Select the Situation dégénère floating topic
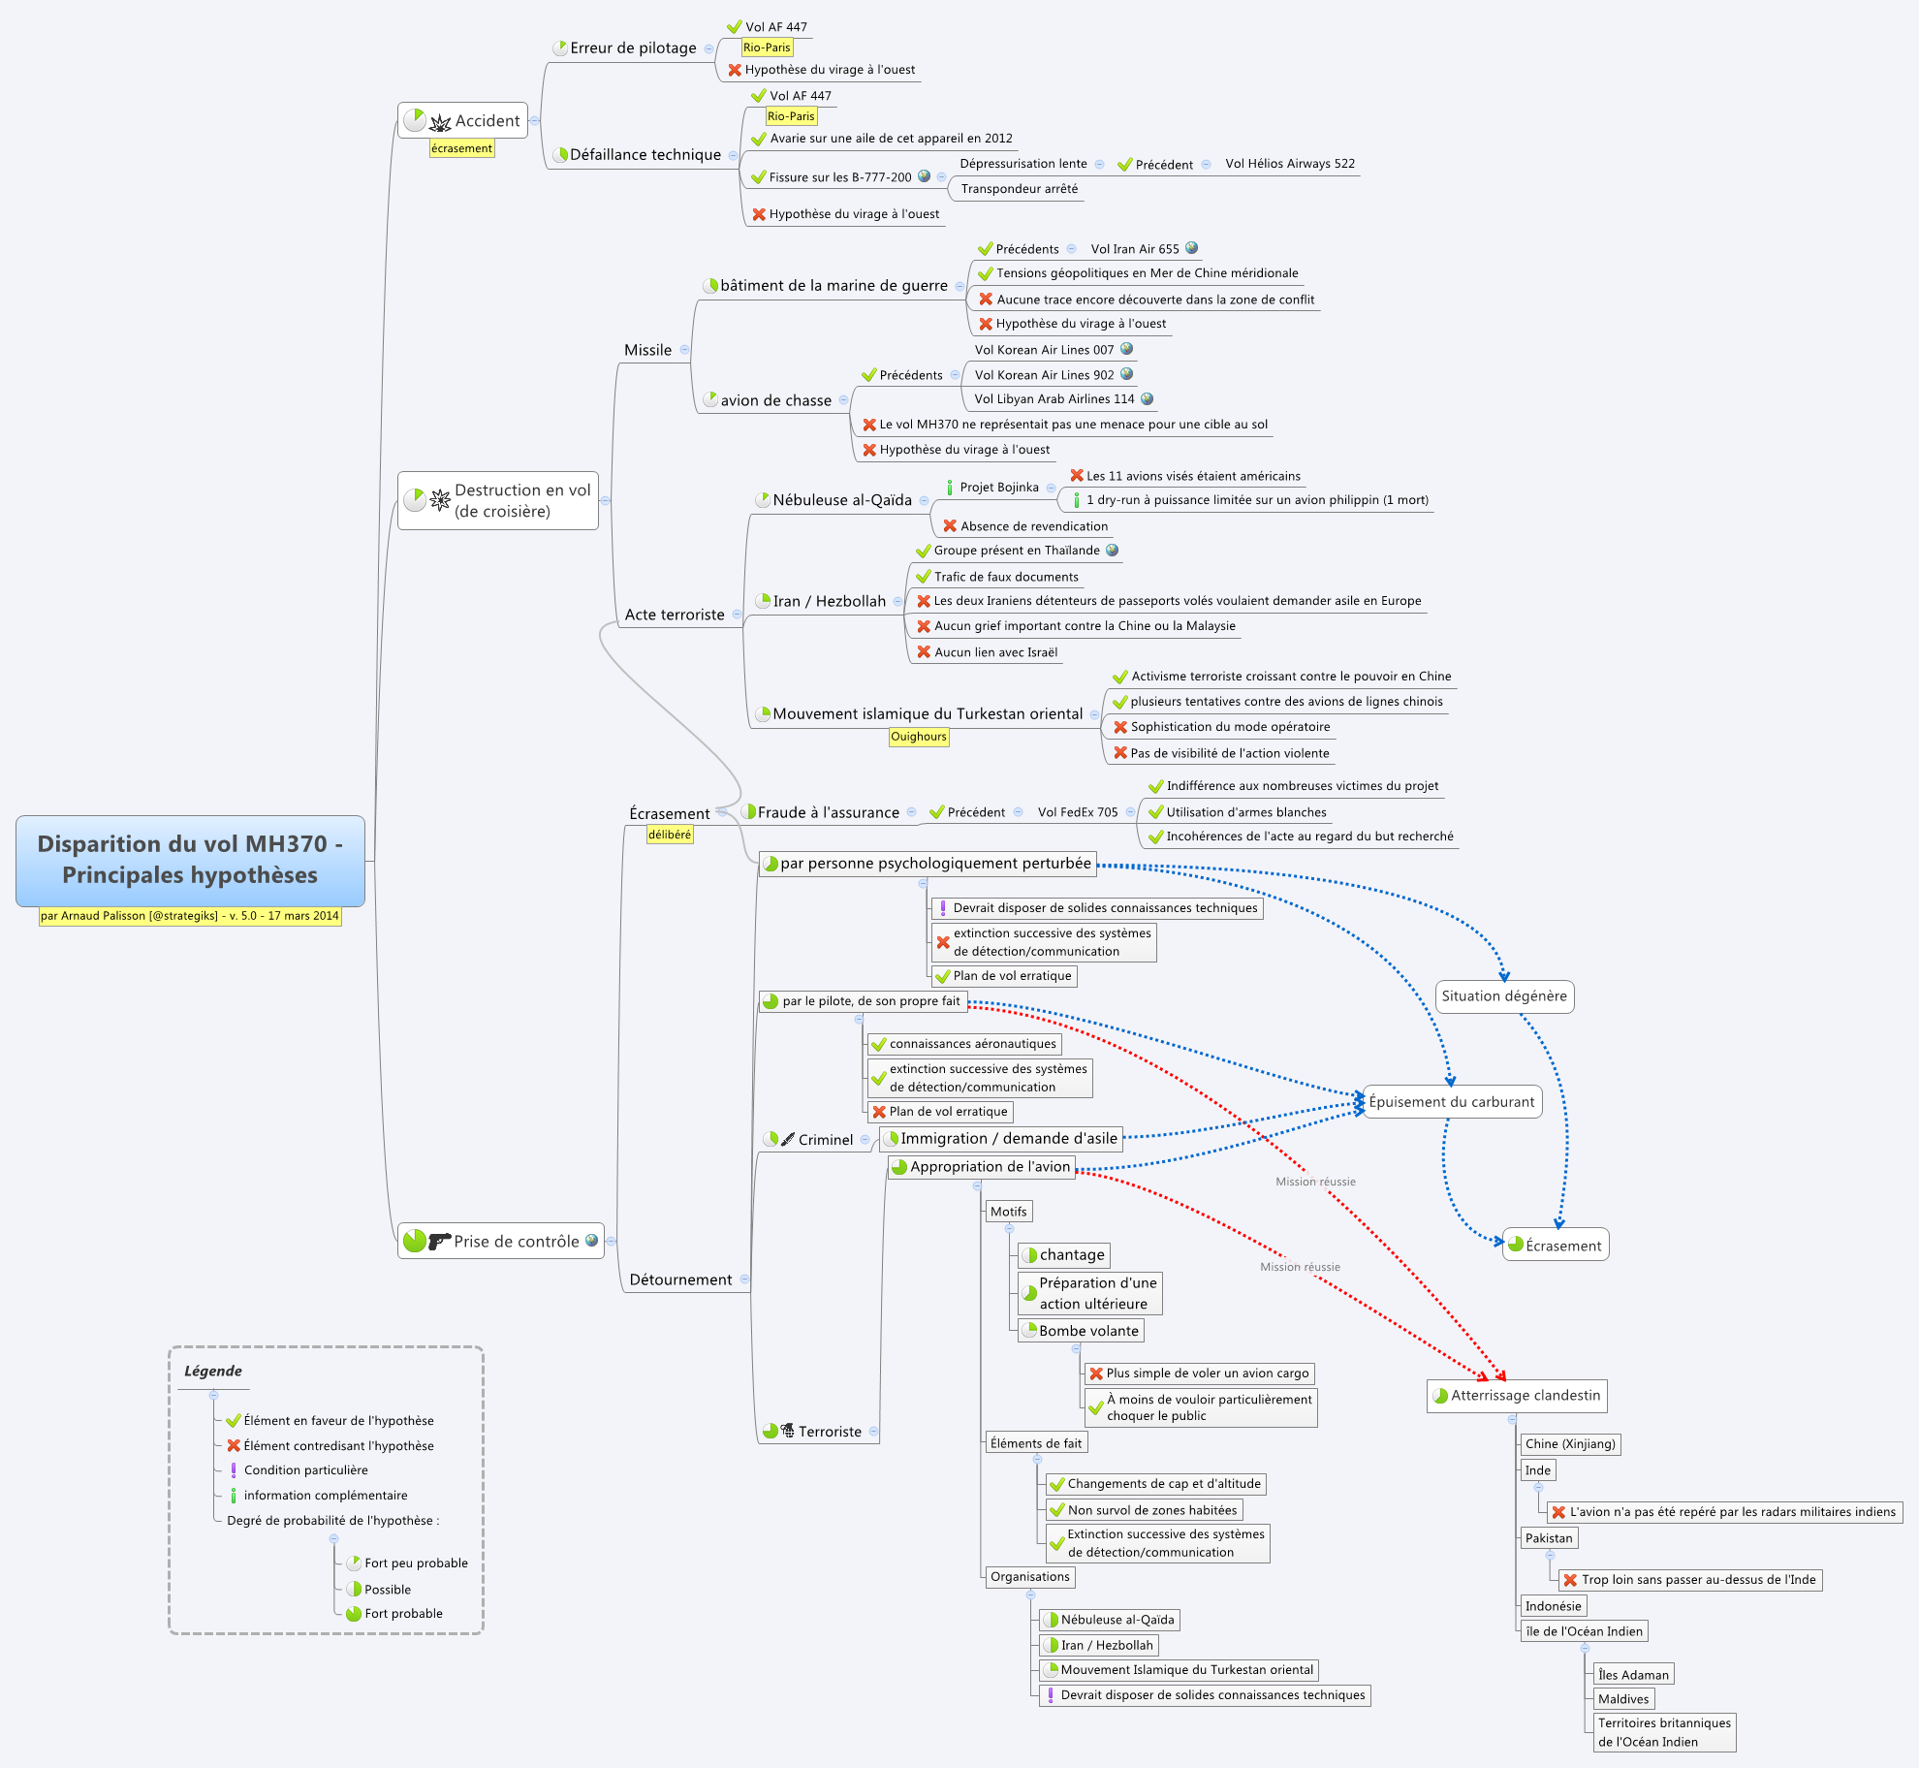This screenshot has width=1919, height=1768. point(1503,996)
